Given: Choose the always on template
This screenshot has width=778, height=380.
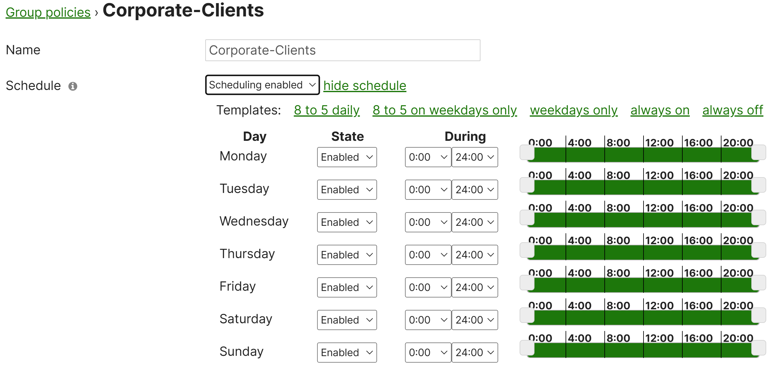Looking at the screenshot, I should point(660,110).
